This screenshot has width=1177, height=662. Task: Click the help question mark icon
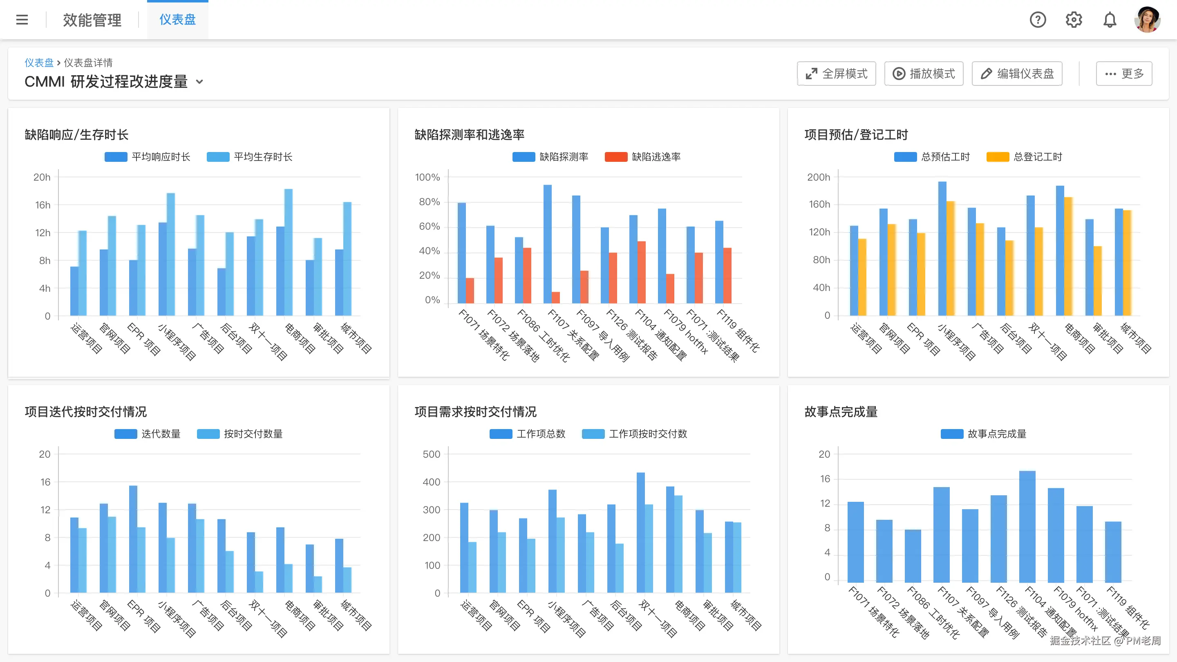1038,20
